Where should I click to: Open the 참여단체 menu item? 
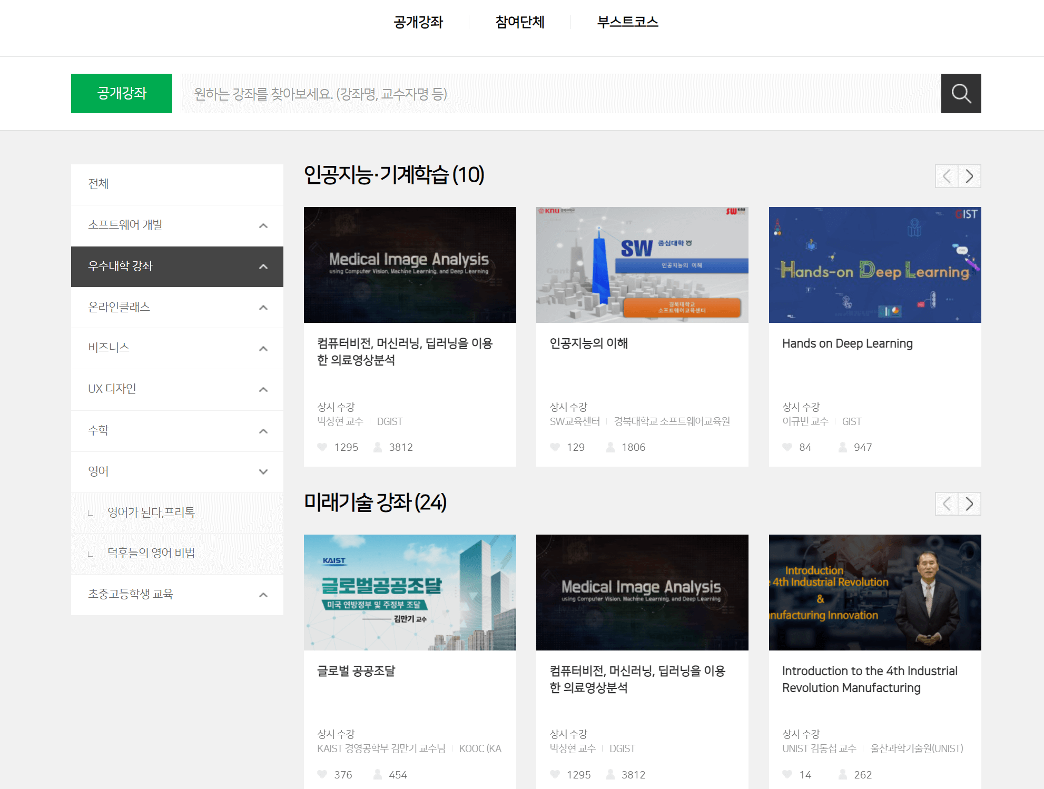pyautogui.click(x=520, y=22)
